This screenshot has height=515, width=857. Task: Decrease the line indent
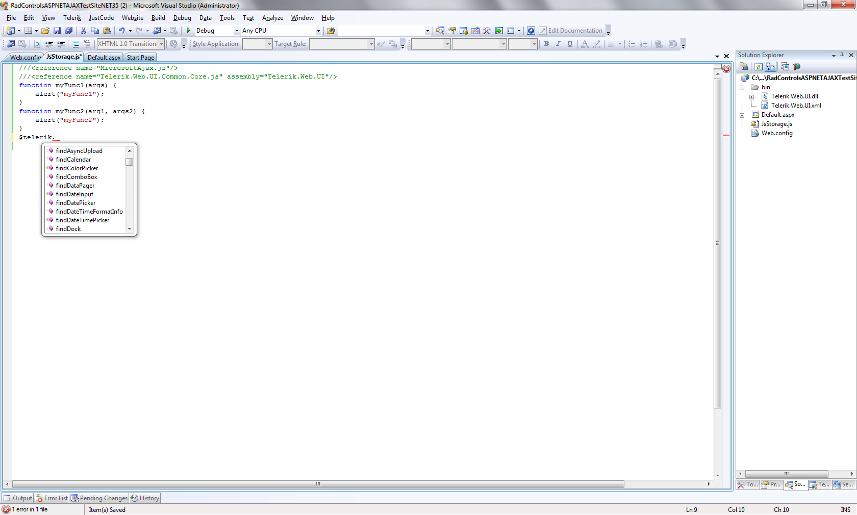[49, 44]
